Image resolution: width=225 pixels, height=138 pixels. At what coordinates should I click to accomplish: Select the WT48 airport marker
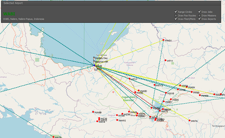117,115
